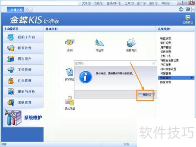The image size is (196, 147).
Task: Click the smiley face feedback icon
Action: (x=181, y=9)
